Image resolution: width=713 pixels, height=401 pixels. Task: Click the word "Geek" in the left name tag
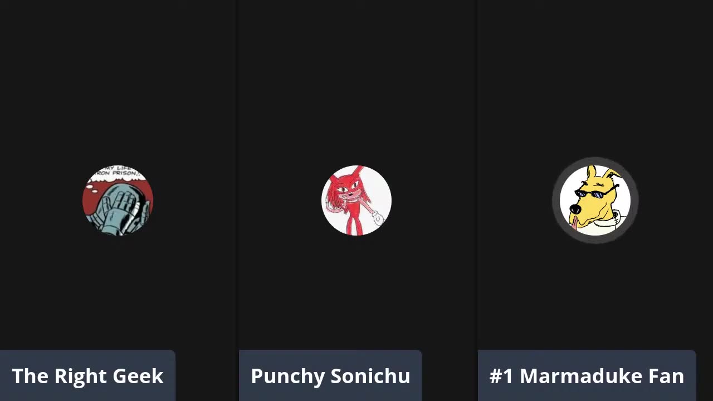(x=139, y=376)
